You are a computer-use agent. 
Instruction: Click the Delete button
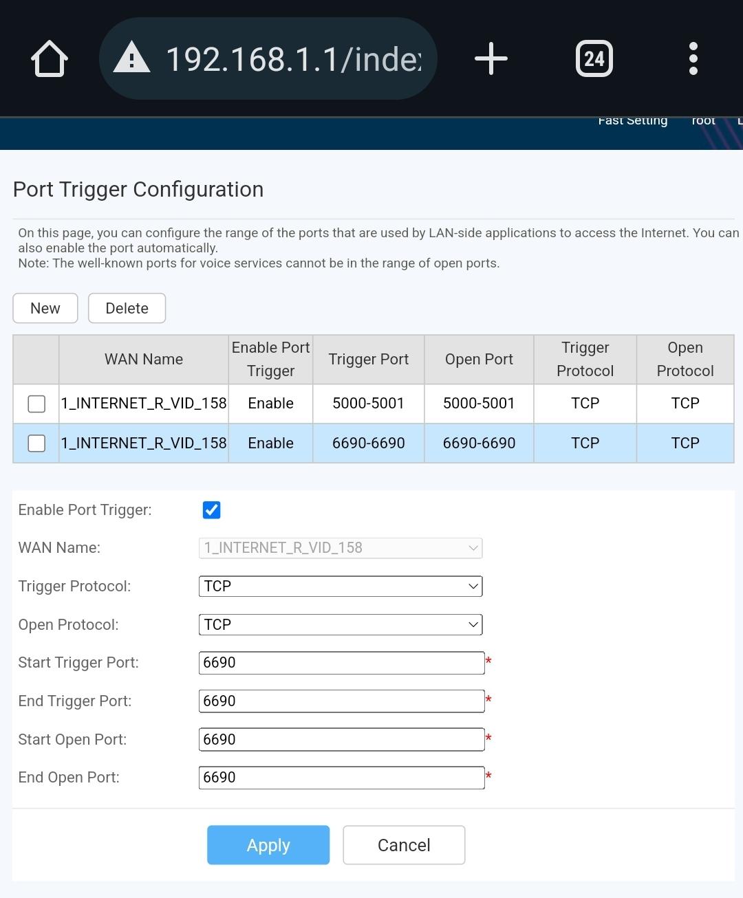coord(127,308)
